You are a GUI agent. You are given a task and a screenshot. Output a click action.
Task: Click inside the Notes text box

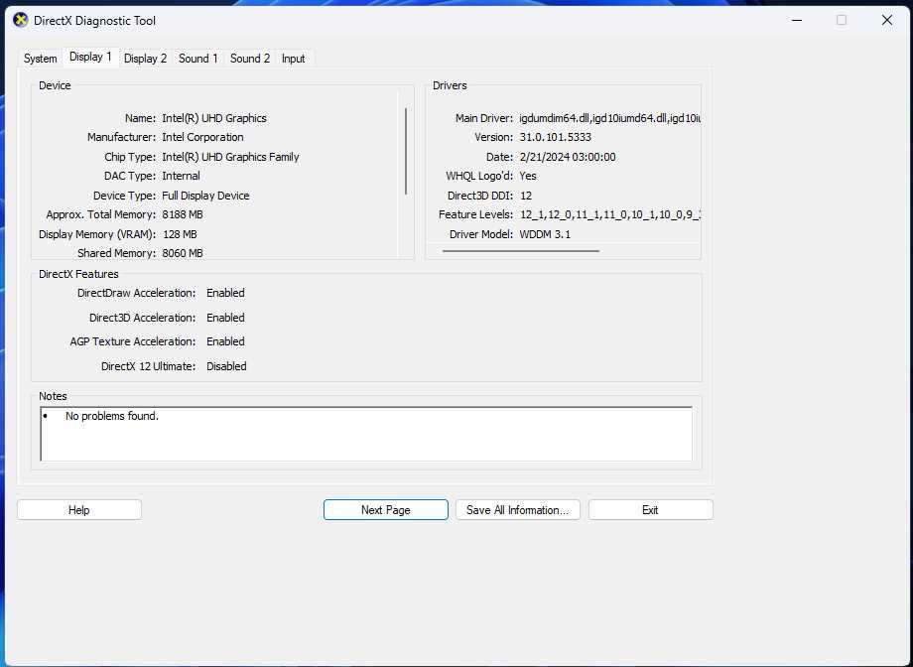coord(366,434)
